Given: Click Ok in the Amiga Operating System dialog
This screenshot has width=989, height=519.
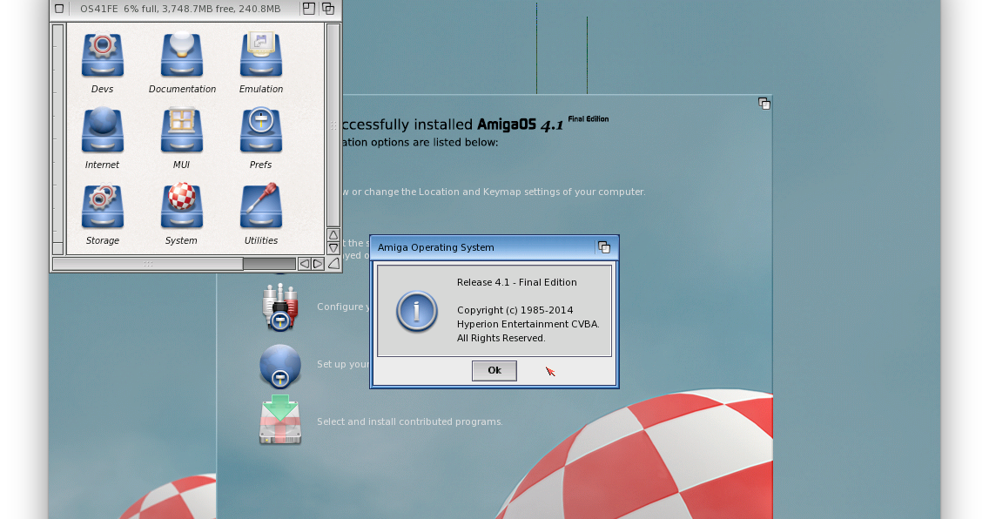Looking at the screenshot, I should coord(494,370).
